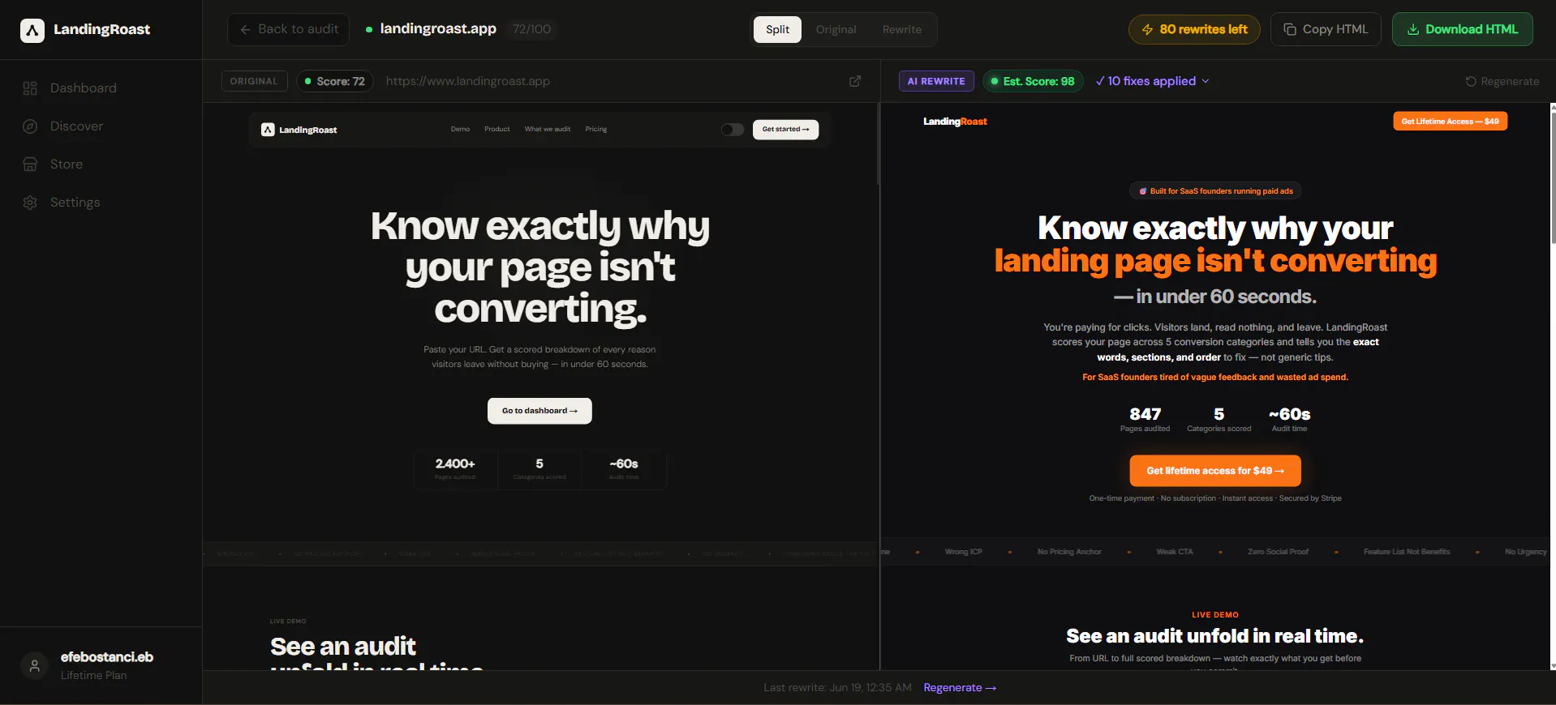Click the ORIGINAL label badge

point(254,81)
